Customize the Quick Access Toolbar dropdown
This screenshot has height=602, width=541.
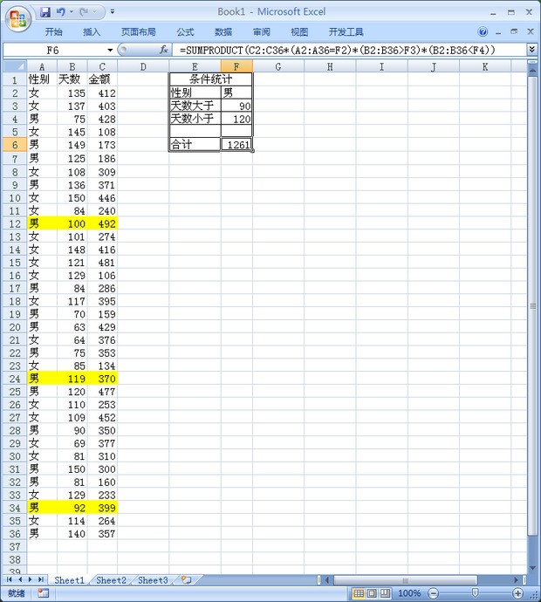tap(112, 11)
